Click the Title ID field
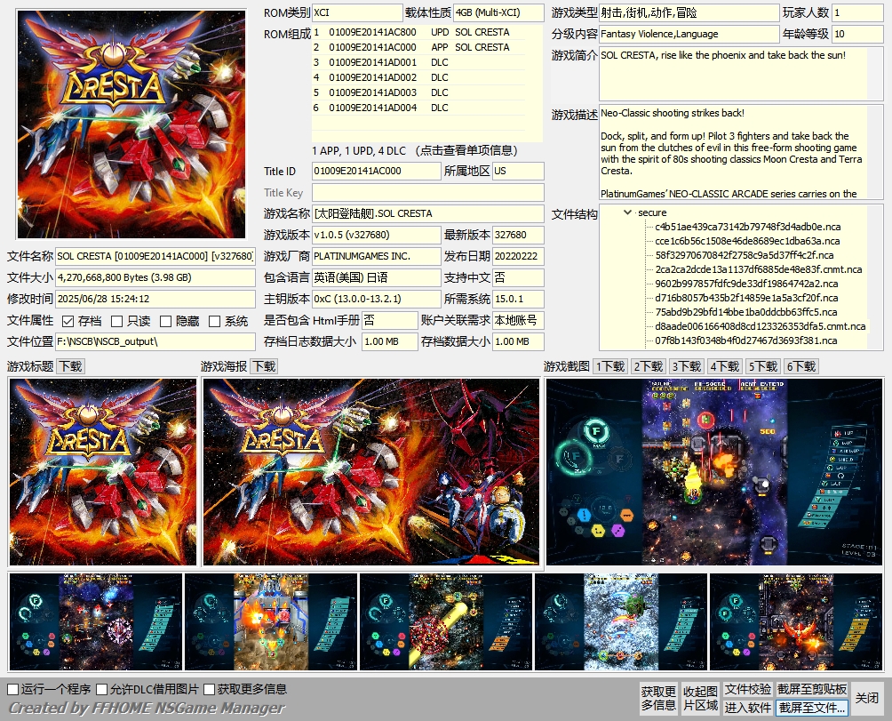The height and width of the screenshot is (721, 892). (376, 171)
